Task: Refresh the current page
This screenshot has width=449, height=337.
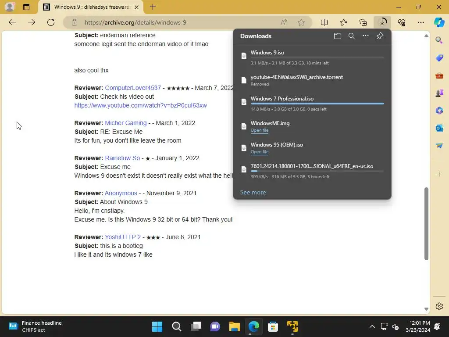Action: coord(51,22)
